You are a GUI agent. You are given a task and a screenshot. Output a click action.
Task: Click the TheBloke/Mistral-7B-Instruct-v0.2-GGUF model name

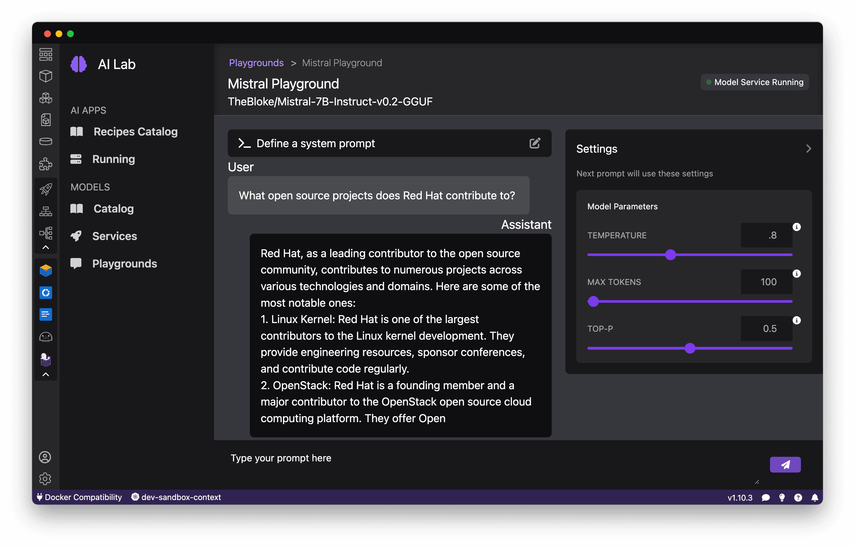[330, 102]
